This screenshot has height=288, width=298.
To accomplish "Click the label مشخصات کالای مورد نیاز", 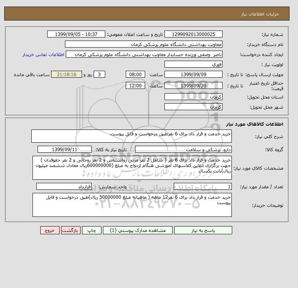I will click(x=259, y=168).
